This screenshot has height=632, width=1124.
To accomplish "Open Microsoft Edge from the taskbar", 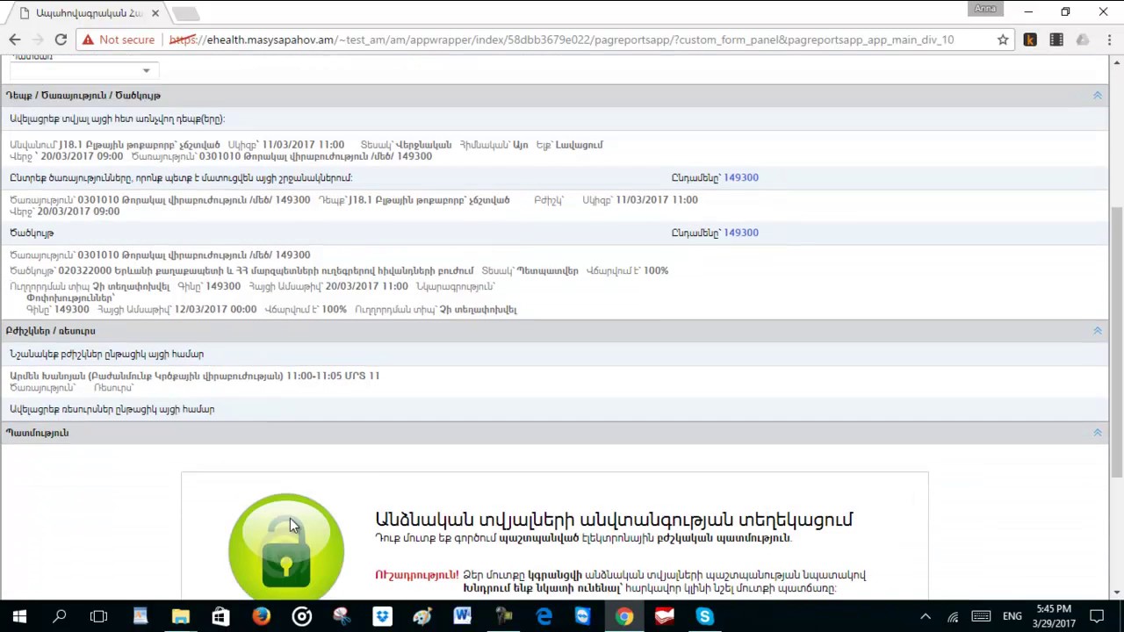I will point(544,616).
